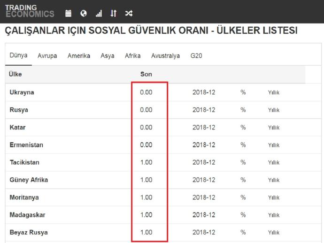Click the 2018-12 date in Madagaskar row
The width and height of the screenshot is (324, 243).
click(x=204, y=215)
